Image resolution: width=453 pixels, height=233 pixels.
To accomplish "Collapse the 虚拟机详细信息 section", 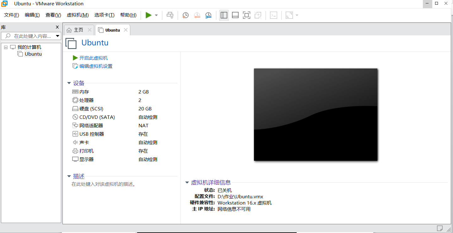I will tap(187, 182).
